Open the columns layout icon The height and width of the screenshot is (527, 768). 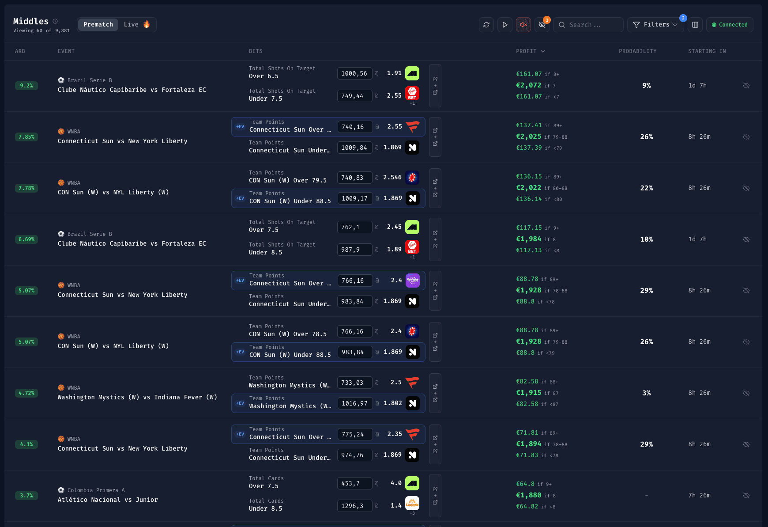(x=695, y=25)
